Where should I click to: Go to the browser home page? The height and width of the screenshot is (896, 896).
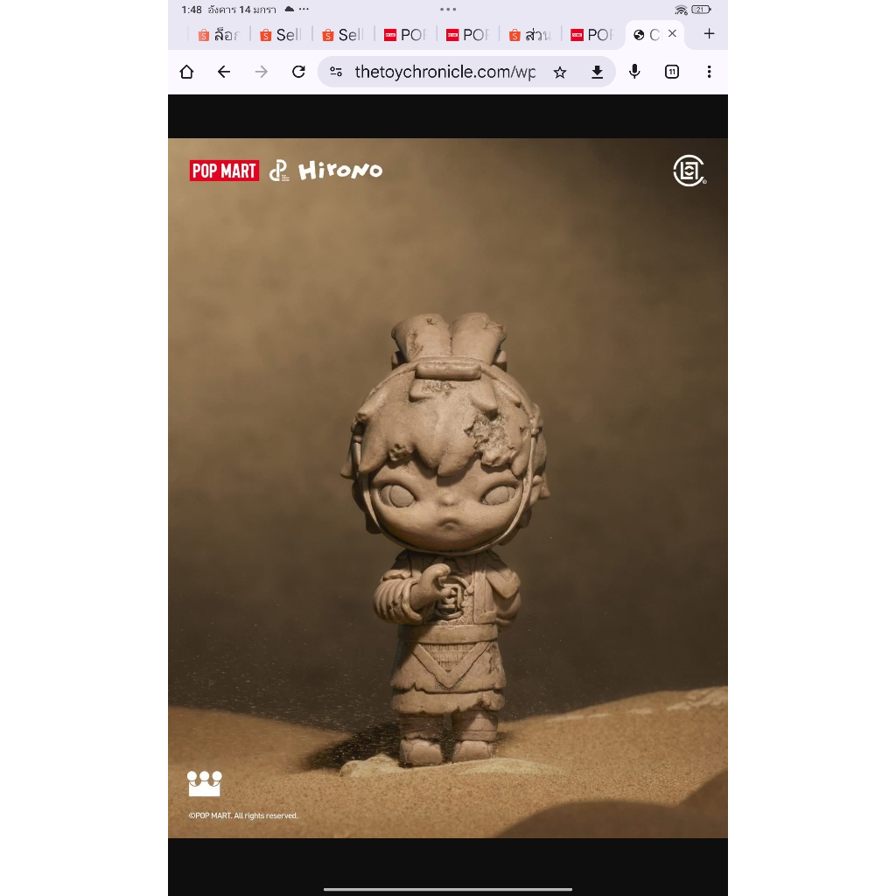coord(186,72)
